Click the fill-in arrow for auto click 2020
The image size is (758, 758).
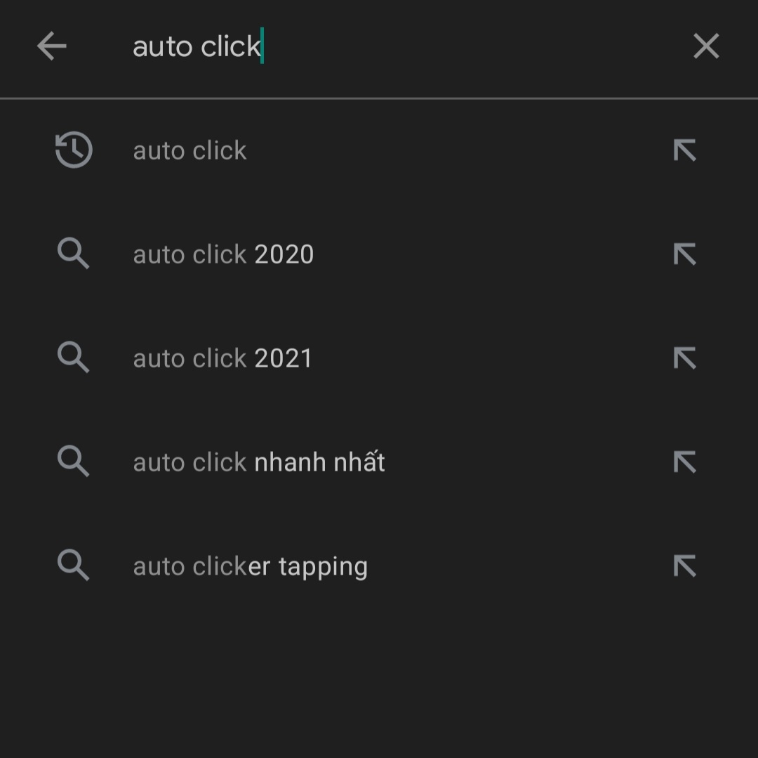(684, 254)
